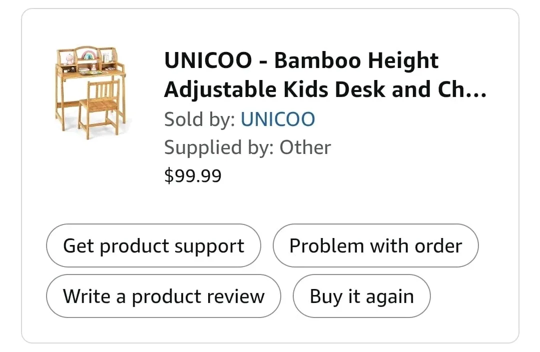Click the order card background area
Screen dimensions: 540x352
pyautogui.click(x=270, y=205)
